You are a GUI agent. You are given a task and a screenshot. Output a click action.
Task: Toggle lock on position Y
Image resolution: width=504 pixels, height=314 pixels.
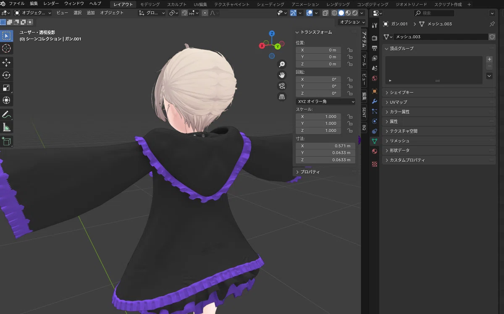coord(349,57)
